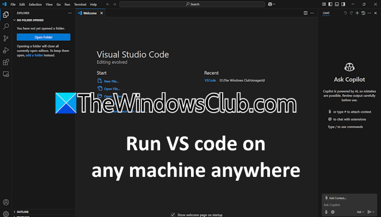Select the Welcome editor tab
The width and height of the screenshot is (381, 217).
coord(90,13)
